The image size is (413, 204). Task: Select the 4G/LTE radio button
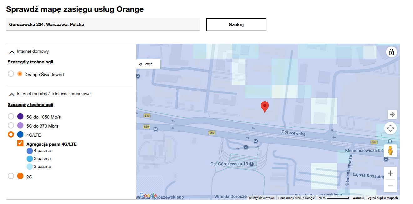pos(11,135)
